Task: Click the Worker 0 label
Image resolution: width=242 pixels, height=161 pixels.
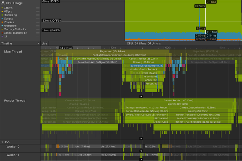Action: tap(13, 147)
